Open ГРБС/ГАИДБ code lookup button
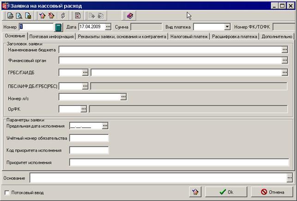 point(85,72)
